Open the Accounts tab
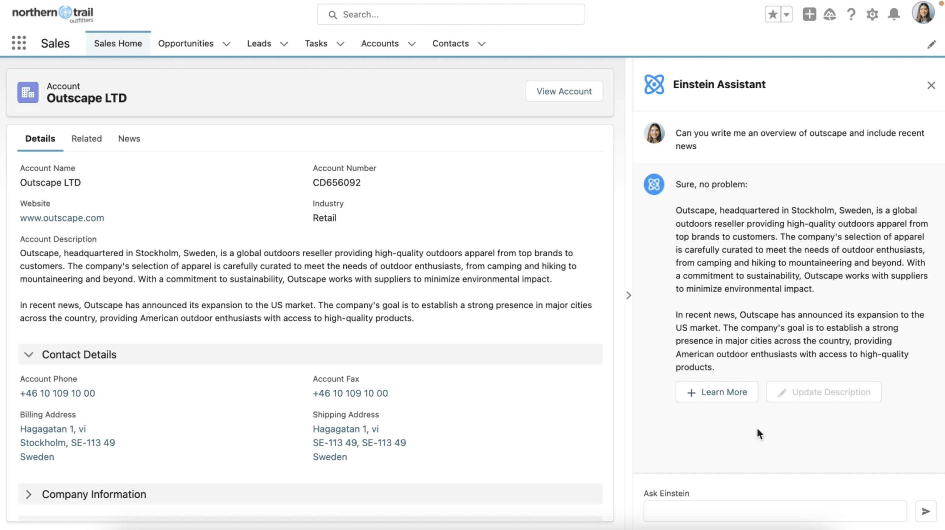The image size is (945, 530). pos(379,44)
